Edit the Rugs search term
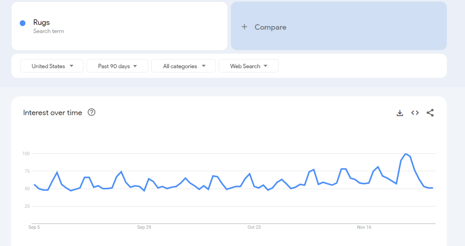This screenshot has height=246, width=465. coord(41,22)
